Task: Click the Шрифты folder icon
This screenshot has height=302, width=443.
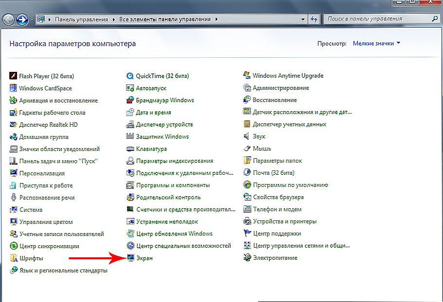Action: 13,258
